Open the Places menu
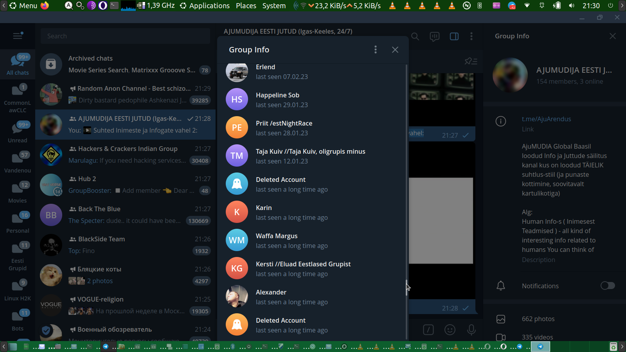 246,5
